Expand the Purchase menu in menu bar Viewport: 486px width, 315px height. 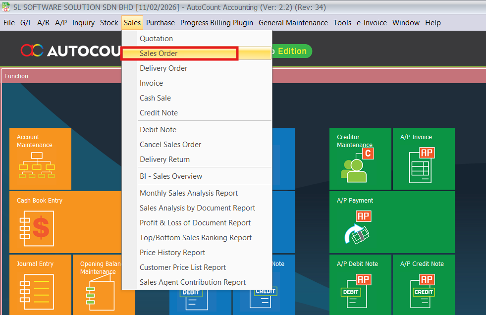[160, 23]
